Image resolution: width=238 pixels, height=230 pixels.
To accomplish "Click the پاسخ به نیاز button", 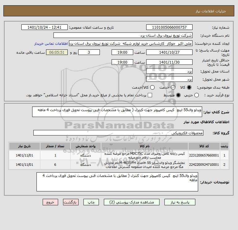I will [x=180, y=202].
